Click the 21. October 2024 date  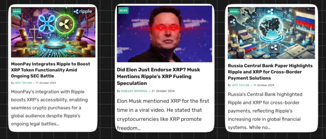coord(163,91)
